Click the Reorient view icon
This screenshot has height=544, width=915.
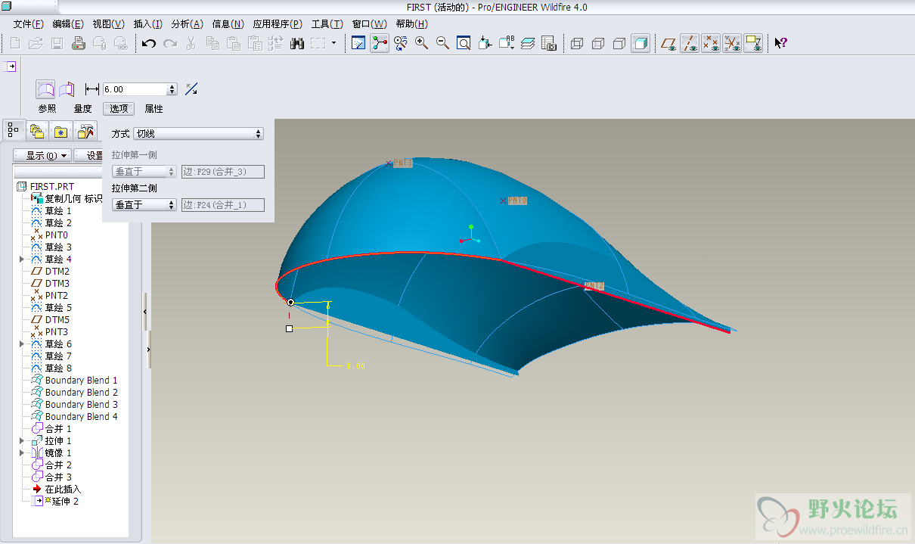tap(485, 43)
